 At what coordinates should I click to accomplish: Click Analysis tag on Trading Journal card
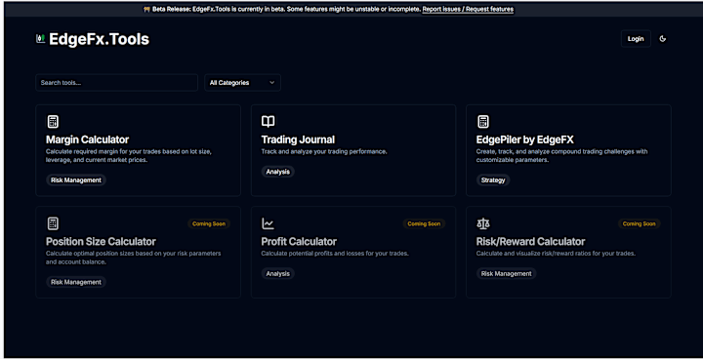(277, 172)
